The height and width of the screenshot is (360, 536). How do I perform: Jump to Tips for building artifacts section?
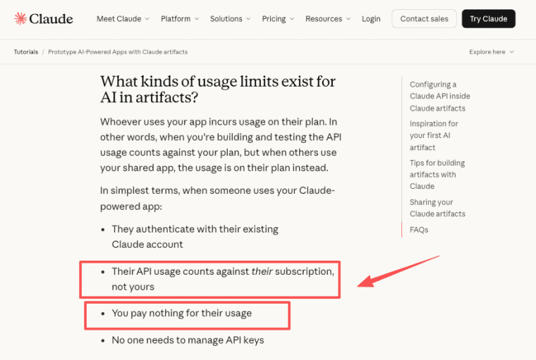point(437,175)
